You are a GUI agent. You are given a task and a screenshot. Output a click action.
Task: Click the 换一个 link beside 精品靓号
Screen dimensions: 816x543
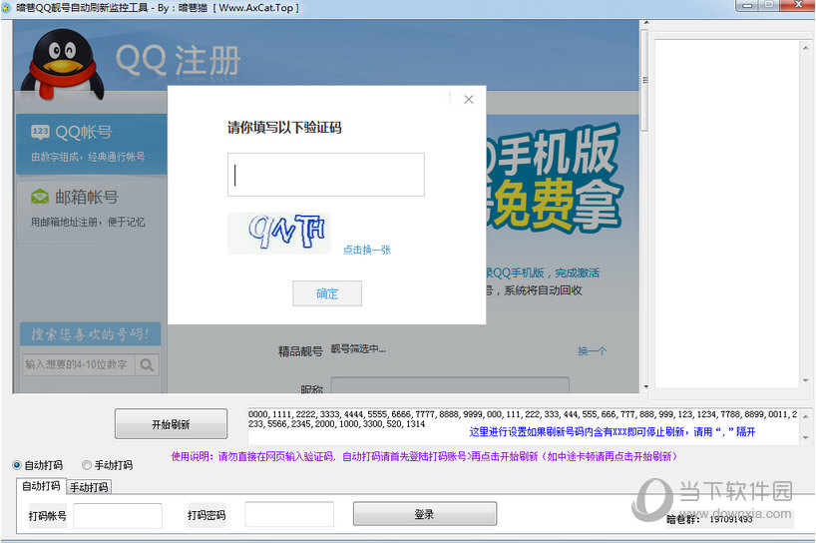coord(592,351)
